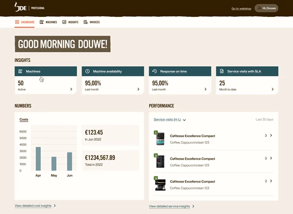Click the Good Morning Douwe banner
The width and height of the screenshot is (293, 214).
[x=62, y=44]
